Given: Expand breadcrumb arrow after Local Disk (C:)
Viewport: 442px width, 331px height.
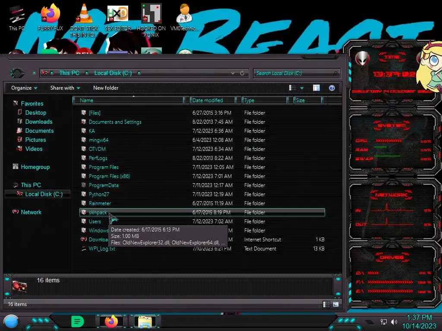Looking at the screenshot, I should click(139, 73).
